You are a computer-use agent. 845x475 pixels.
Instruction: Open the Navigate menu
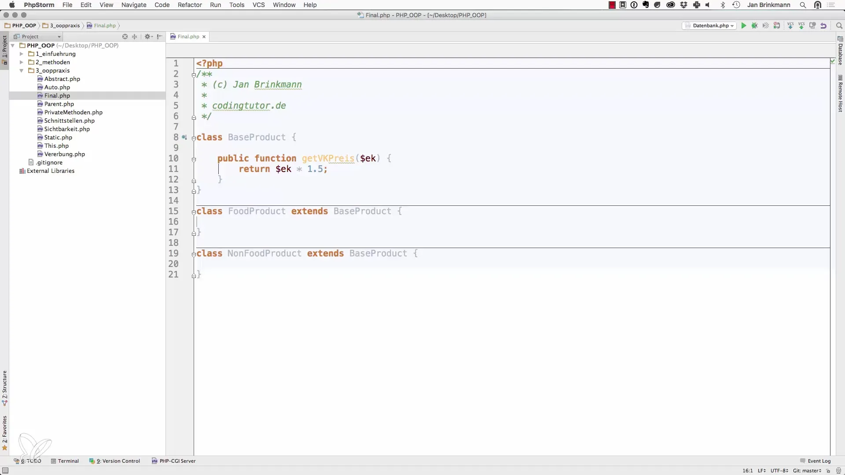point(134,5)
